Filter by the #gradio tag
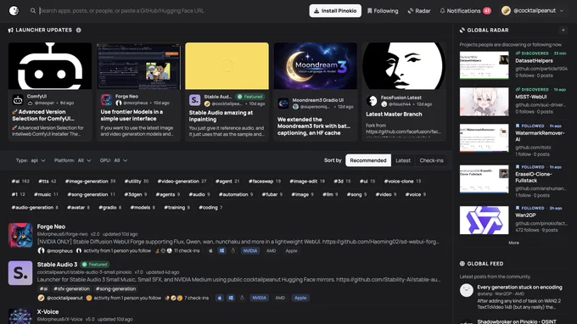Screen dimensions: 577x324 [x=109, y=208]
